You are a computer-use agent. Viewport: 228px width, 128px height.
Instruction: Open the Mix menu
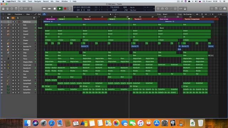(x=52, y=1)
